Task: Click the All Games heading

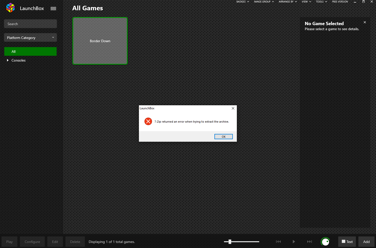Action: 88,8
